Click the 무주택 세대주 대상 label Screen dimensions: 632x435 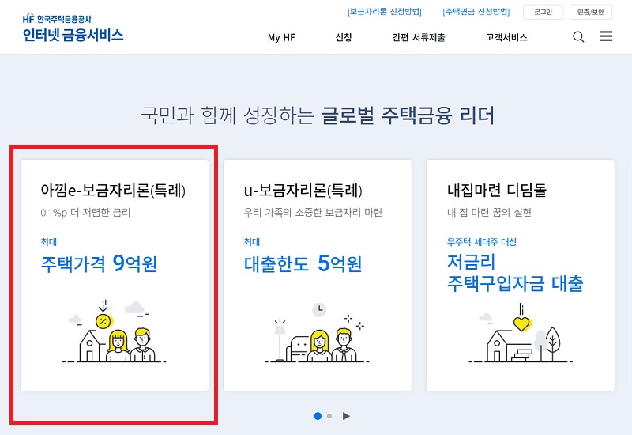tap(482, 242)
